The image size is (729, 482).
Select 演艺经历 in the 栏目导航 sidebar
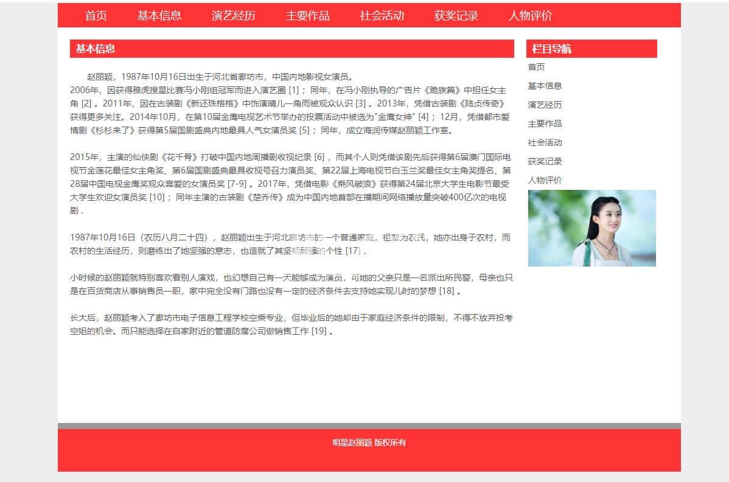point(545,105)
